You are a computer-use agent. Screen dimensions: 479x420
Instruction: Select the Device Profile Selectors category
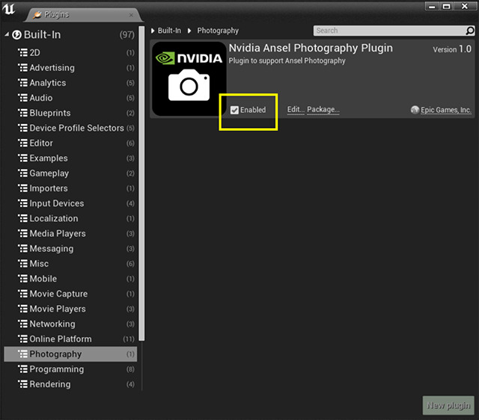[x=70, y=128]
